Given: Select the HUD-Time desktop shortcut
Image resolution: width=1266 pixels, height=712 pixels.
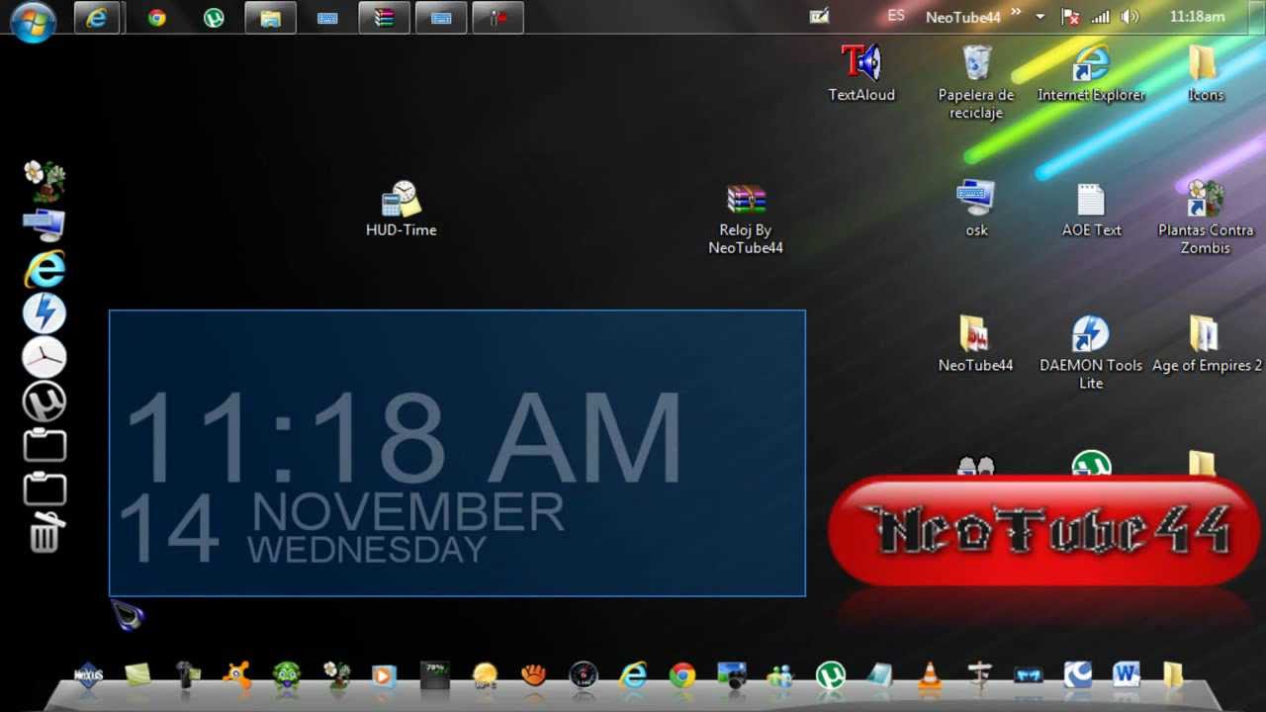Looking at the screenshot, I should pyautogui.click(x=402, y=209).
